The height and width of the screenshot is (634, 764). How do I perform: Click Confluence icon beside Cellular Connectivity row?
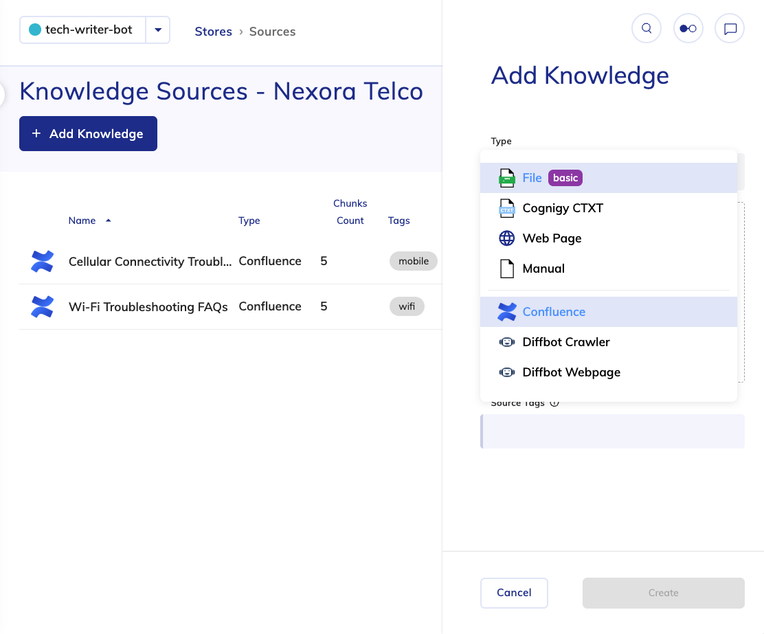[43, 261]
